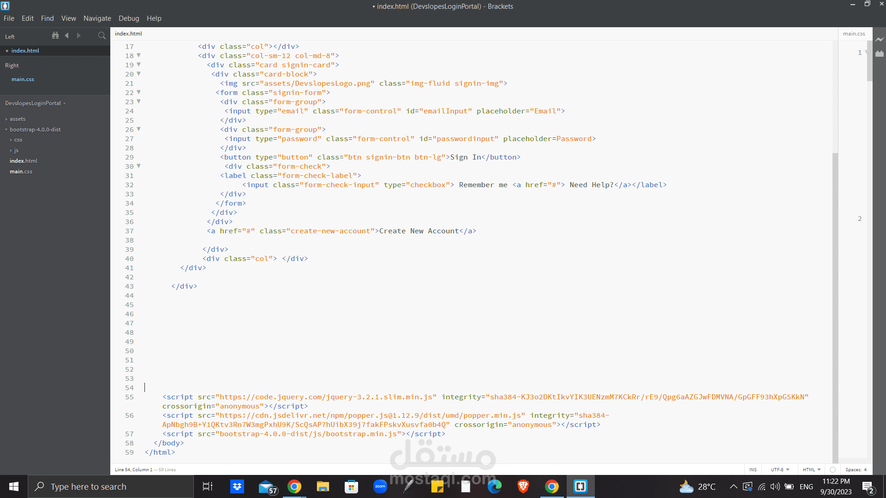Open main.css in the project file tree

point(21,172)
